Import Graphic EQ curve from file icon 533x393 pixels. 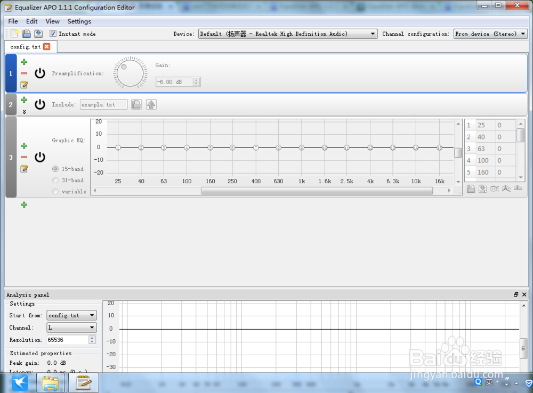pyautogui.click(x=471, y=189)
